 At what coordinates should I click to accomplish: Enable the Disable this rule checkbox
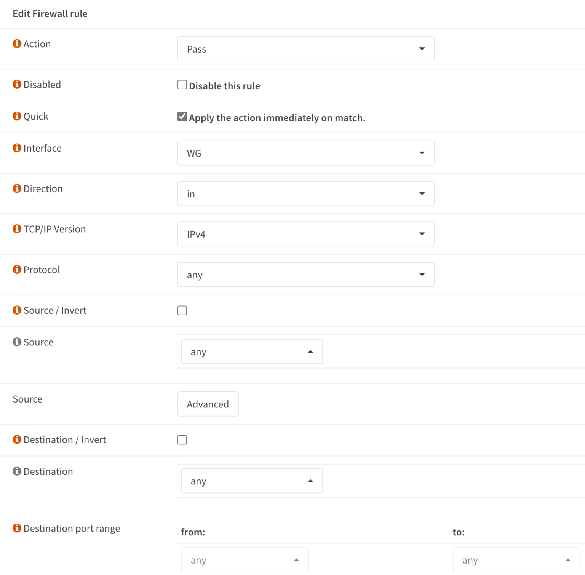click(182, 85)
